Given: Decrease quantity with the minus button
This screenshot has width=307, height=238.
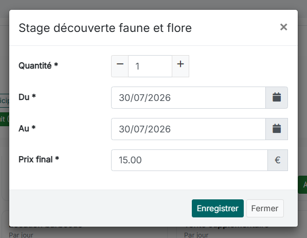Looking at the screenshot, I should [120, 66].
